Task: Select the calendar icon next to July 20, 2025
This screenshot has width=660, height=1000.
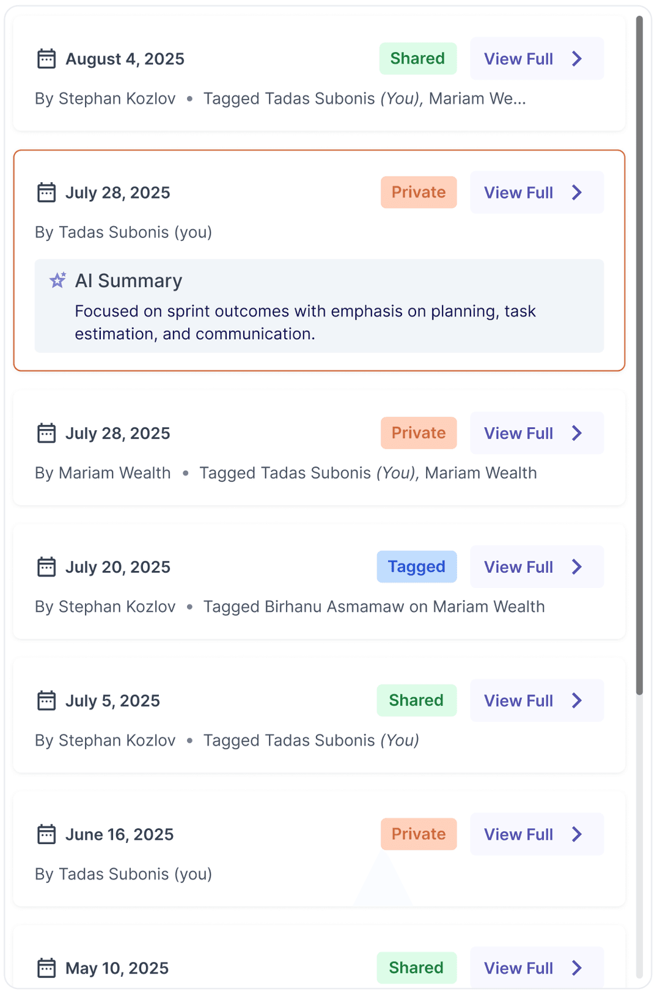Action: click(46, 567)
